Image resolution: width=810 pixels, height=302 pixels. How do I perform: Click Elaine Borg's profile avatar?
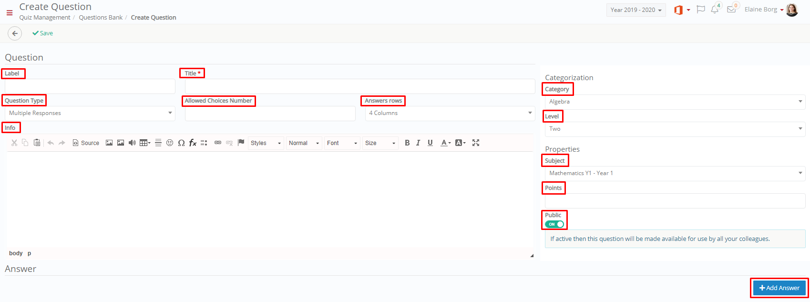tap(792, 10)
